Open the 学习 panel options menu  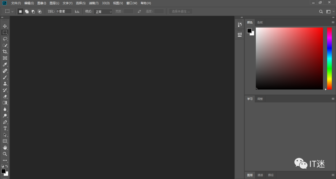tap(333, 99)
